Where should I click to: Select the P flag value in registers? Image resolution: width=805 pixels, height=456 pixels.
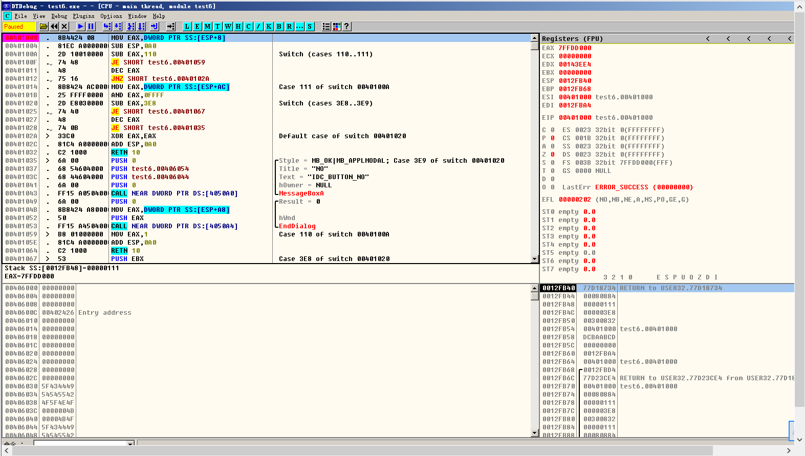553,138
